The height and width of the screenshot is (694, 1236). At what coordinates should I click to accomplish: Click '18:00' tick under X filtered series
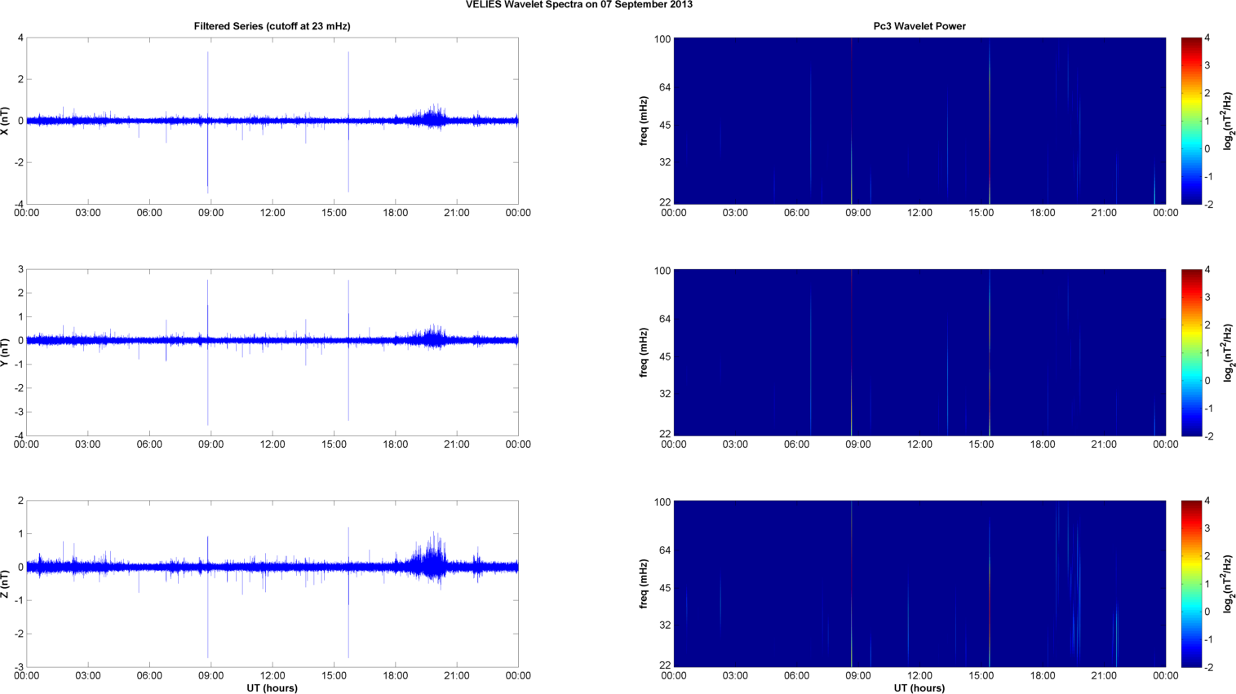point(395,213)
